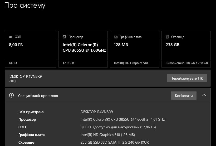Click the Специфікації пристрою section header text
The height and width of the screenshot is (146, 216).
coord(38,96)
